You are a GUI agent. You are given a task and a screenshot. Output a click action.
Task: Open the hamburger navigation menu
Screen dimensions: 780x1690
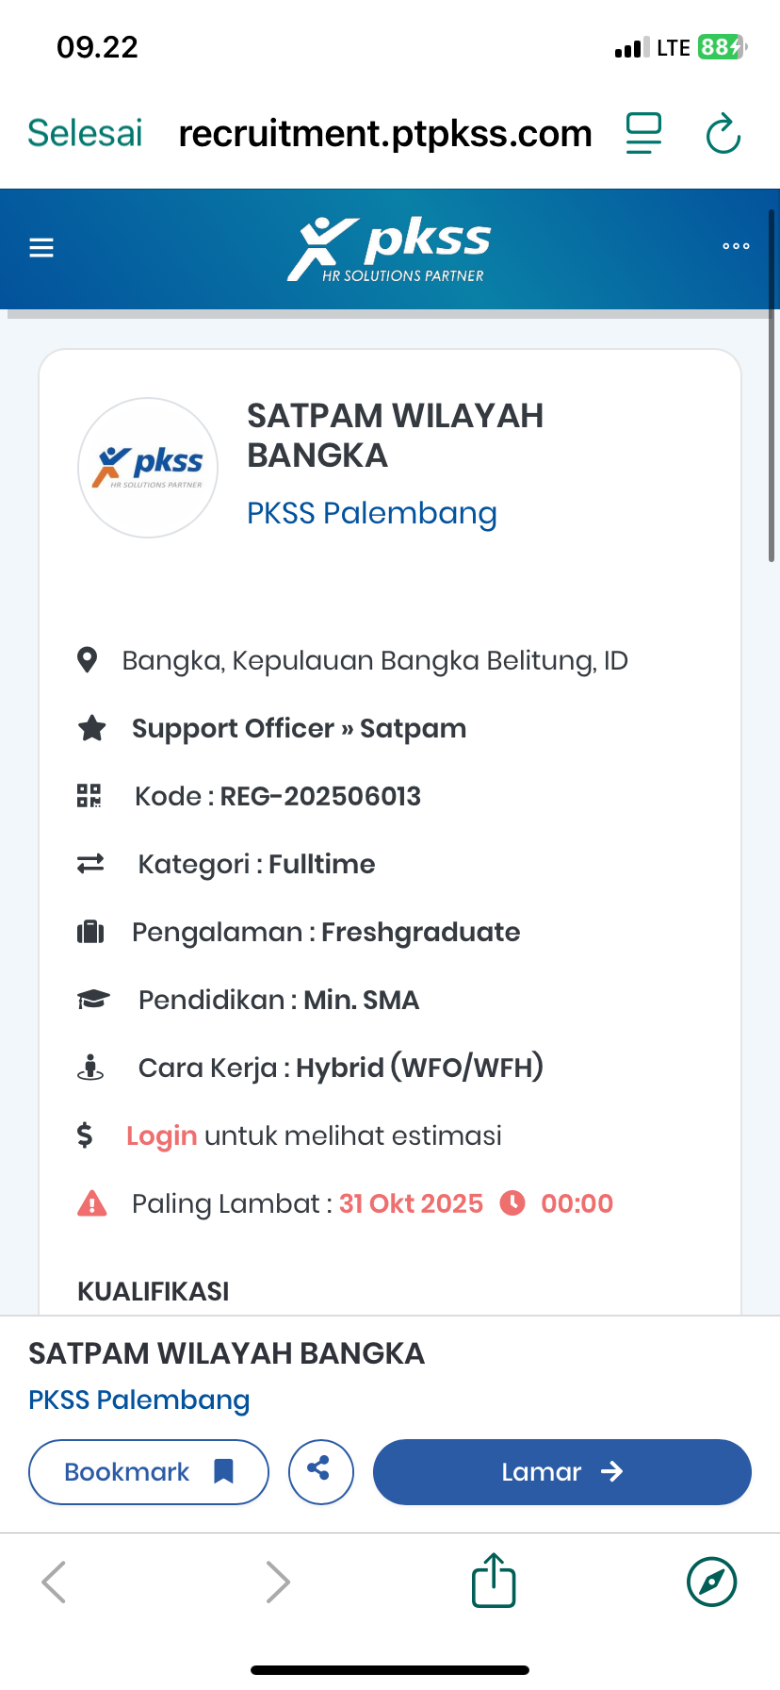[x=41, y=248]
